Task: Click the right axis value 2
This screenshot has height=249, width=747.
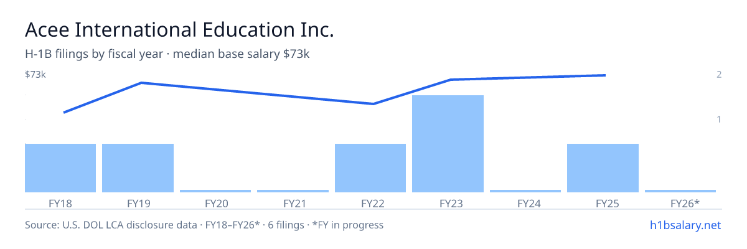Action: [x=719, y=75]
